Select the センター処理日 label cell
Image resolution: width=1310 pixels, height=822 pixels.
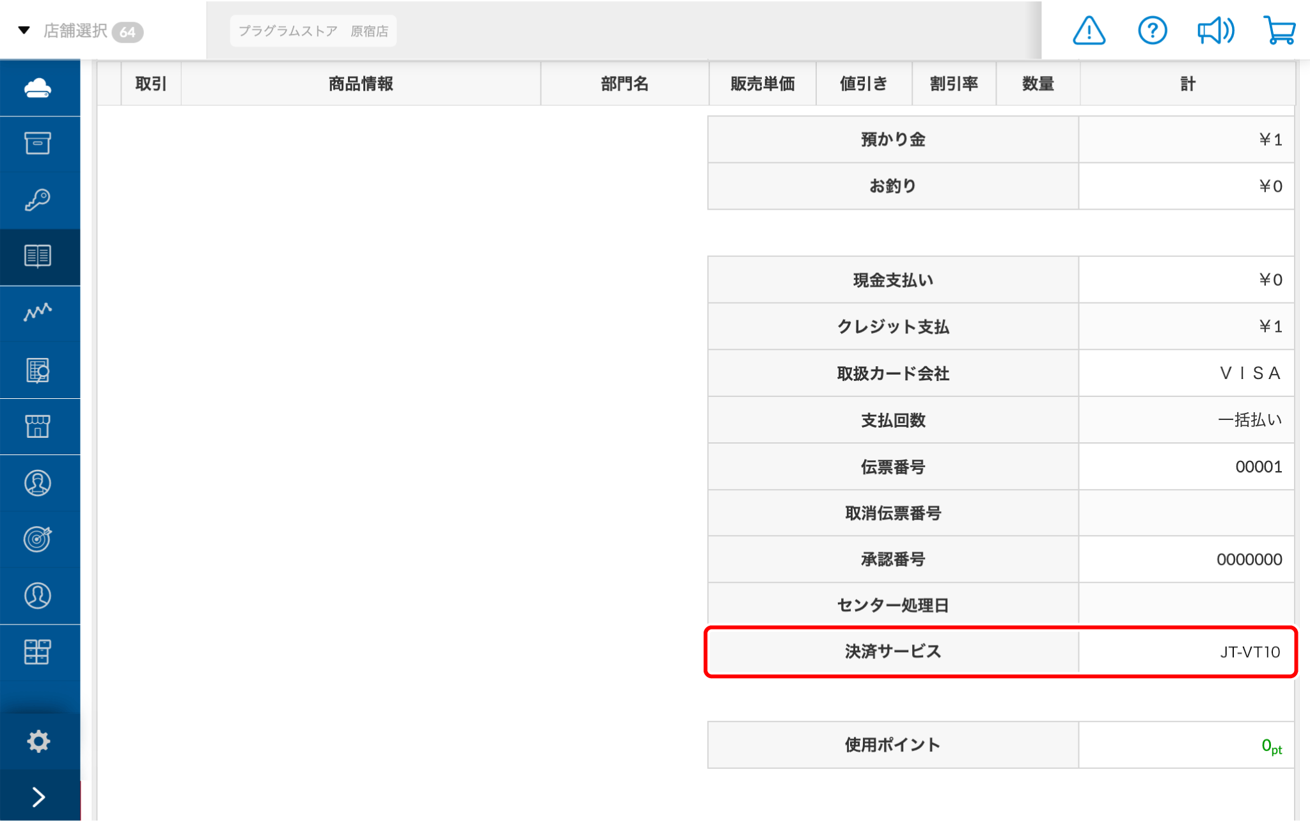pos(893,605)
